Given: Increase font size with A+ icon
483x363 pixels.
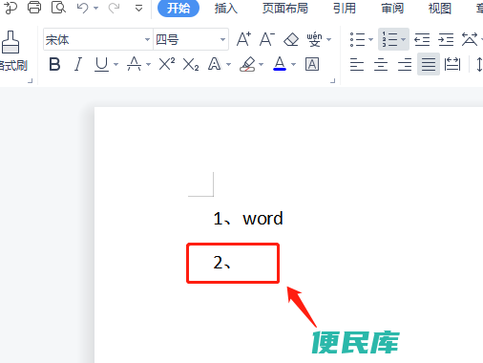Looking at the screenshot, I should (x=244, y=39).
